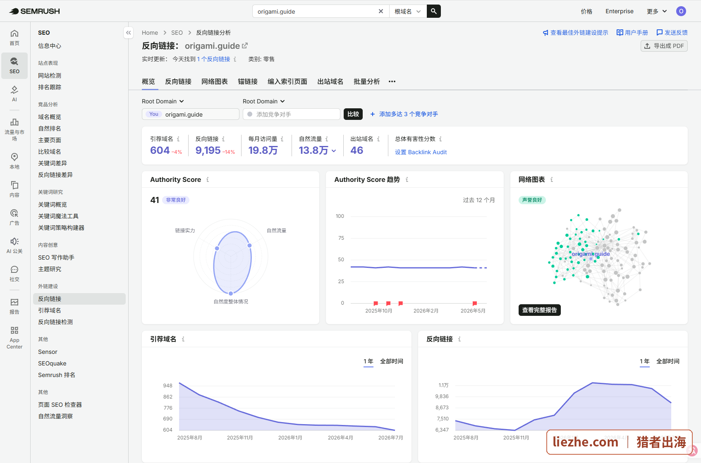Switch to 反向链接 tab
701x463 pixels.
(x=178, y=81)
